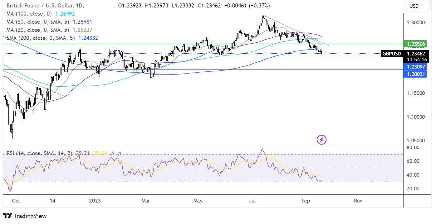This screenshot has width=436, height=224.
Task: Select the SMA (200, close, 0, SMA, 5) legend
Action: pos(41,38)
